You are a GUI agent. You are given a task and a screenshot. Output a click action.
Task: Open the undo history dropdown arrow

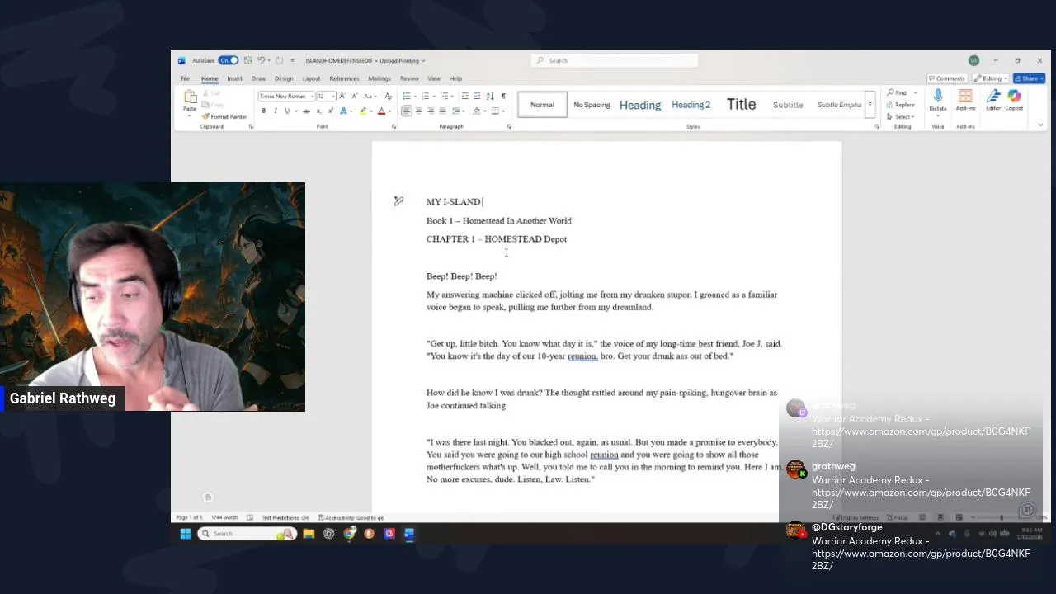(269, 60)
